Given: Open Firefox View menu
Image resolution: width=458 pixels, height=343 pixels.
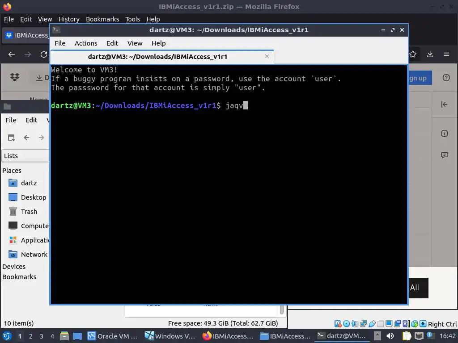Looking at the screenshot, I should pyautogui.click(x=45, y=19).
